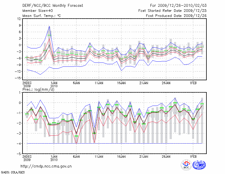
Task: Click 26JAN on the precipitation chart axis
Action: pyautogui.click(x=166, y=156)
